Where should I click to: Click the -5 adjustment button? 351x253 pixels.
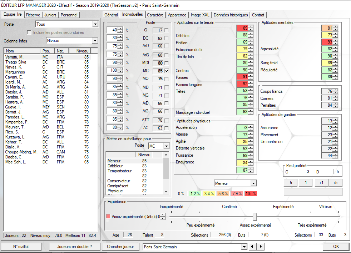(x=290, y=183)
